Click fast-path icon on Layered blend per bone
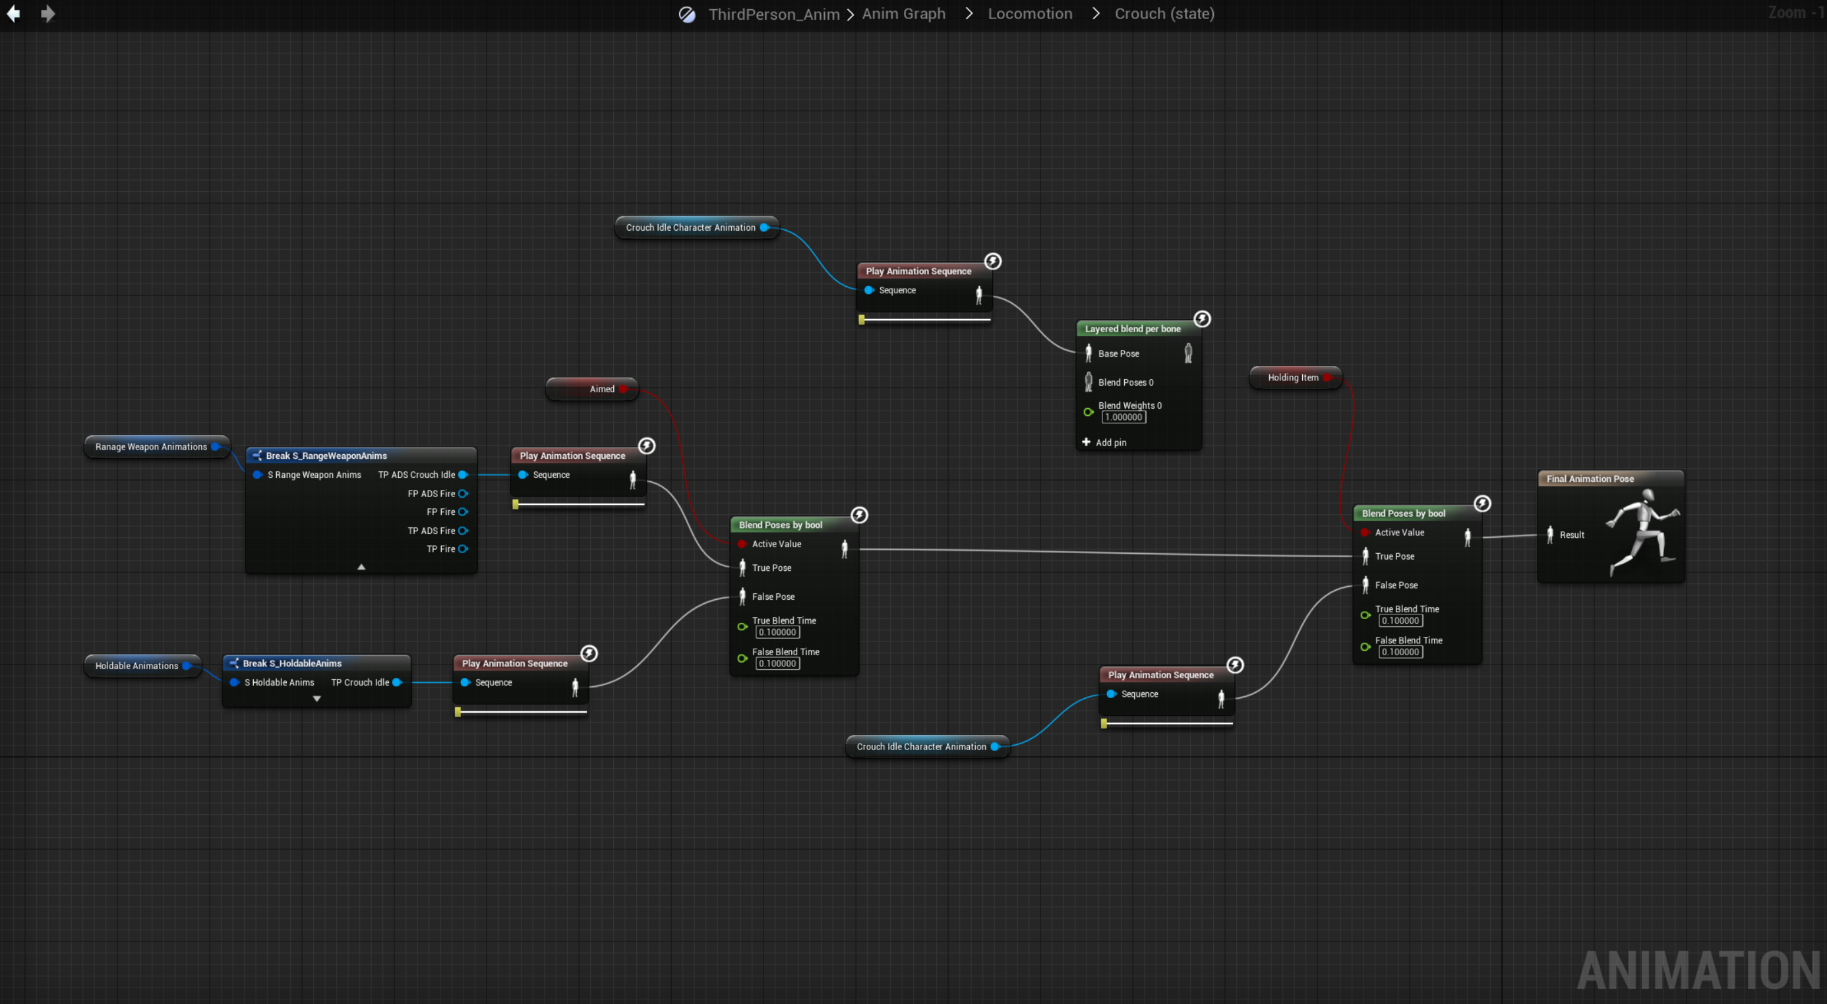 [x=1201, y=319]
